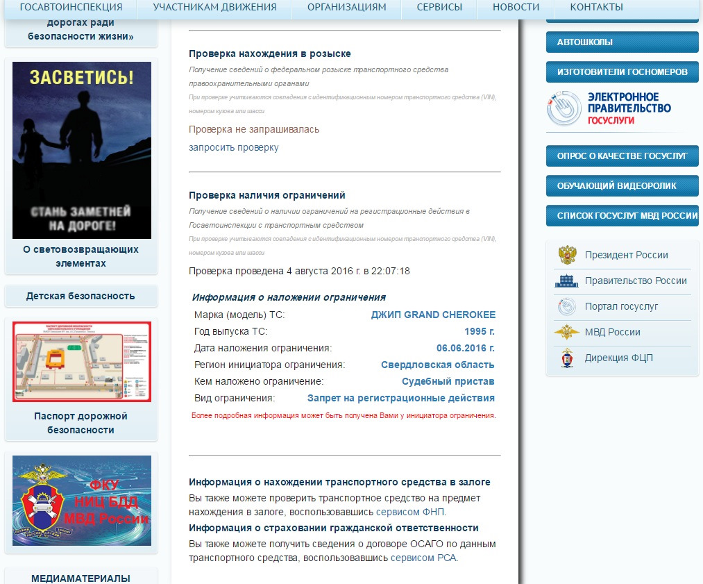Open Паспорт дорожной безопасности link
This screenshot has height=584, width=703.
pos(81,423)
